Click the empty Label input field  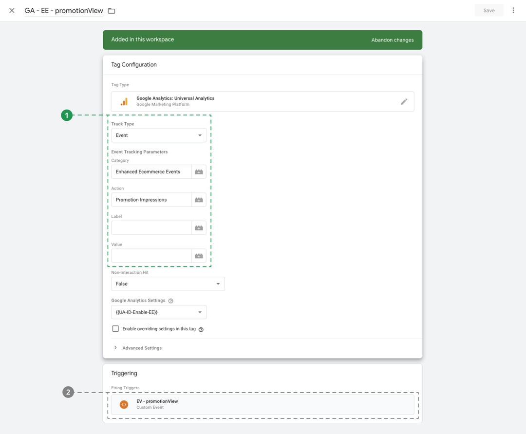click(151, 228)
